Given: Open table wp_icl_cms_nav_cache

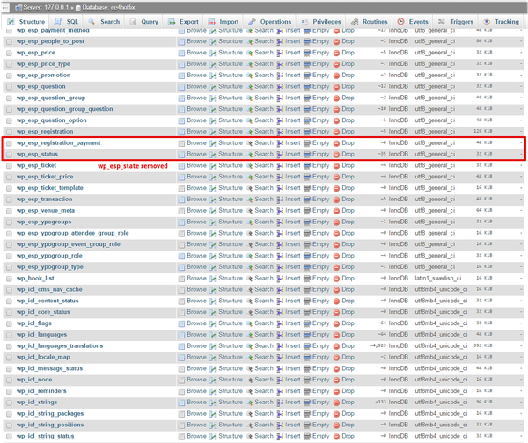Looking at the screenshot, I should pyautogui.click(x=49, y=289).
